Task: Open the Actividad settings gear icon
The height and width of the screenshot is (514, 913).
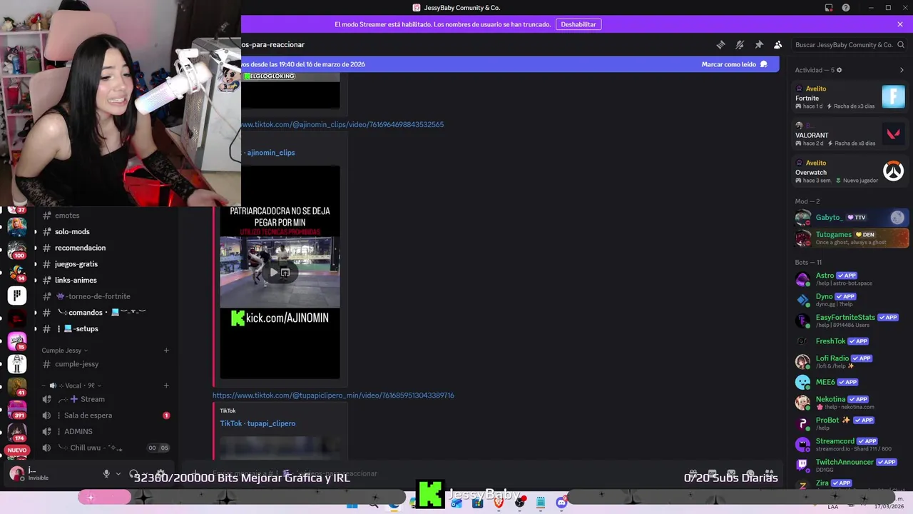Action: pyautogui.click(x=839, y=70)
